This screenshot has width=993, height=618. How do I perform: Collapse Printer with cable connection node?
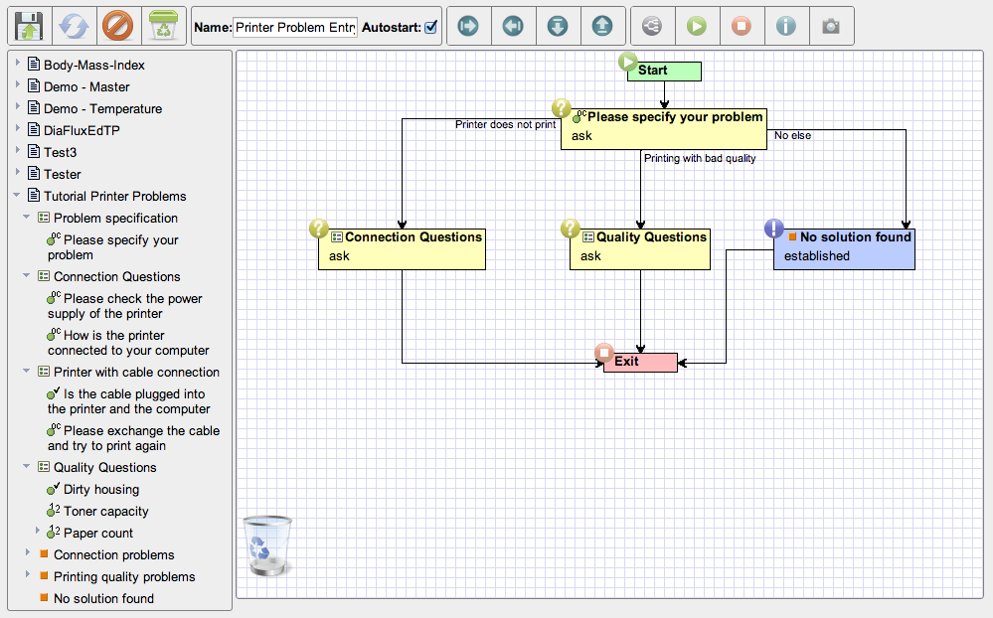(27, 371)
